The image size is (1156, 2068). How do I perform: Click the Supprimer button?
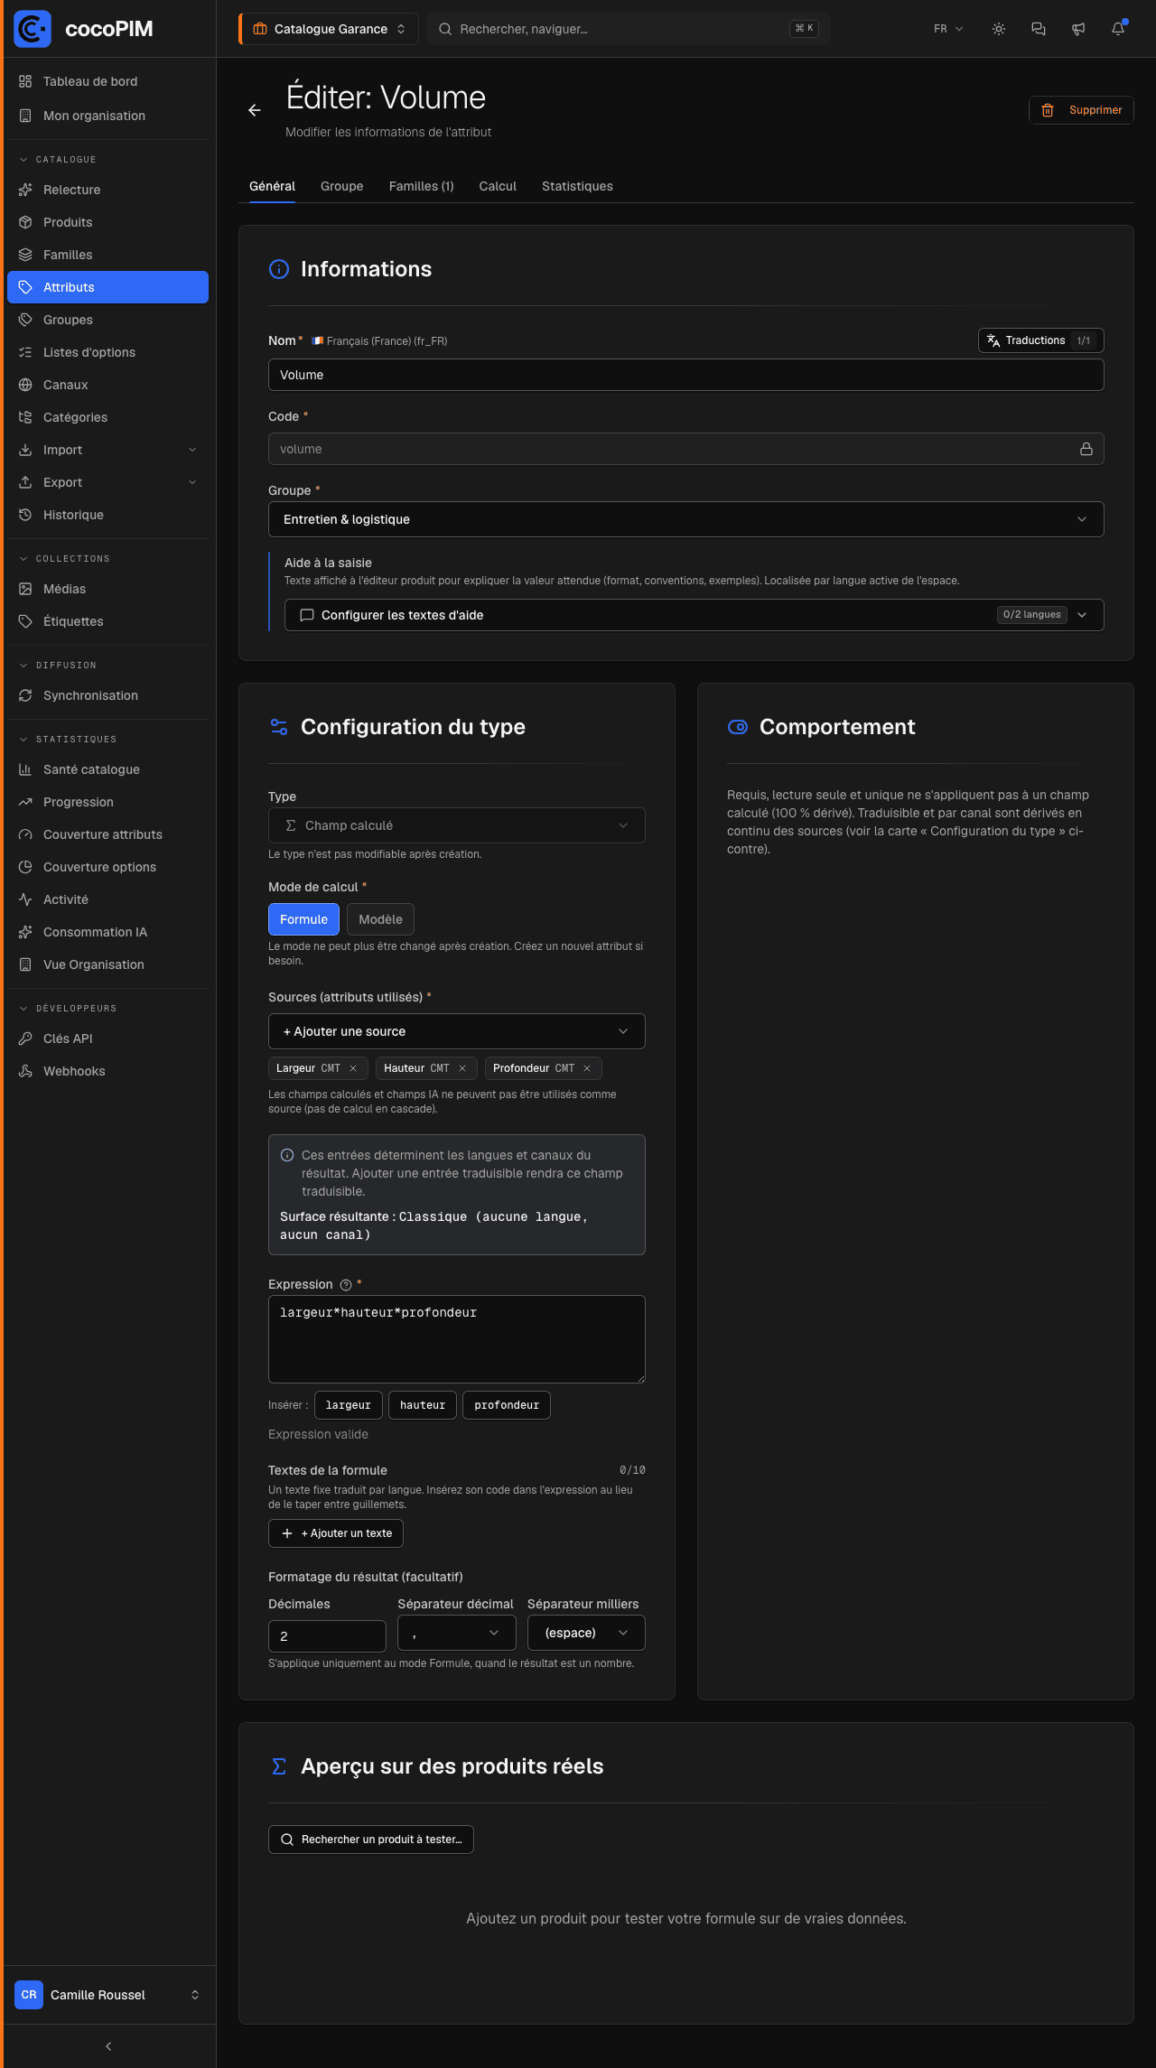point(1082,110)
